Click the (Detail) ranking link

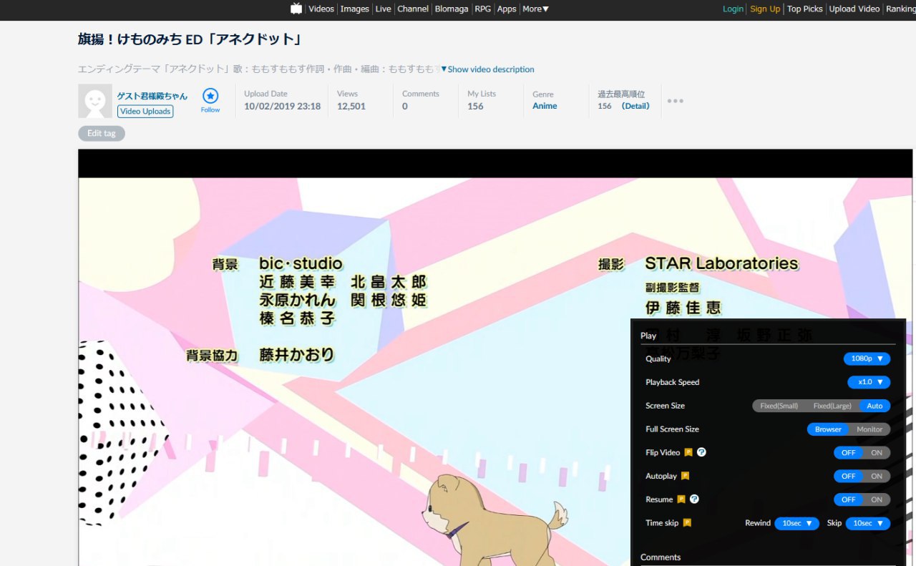point(635,106)
